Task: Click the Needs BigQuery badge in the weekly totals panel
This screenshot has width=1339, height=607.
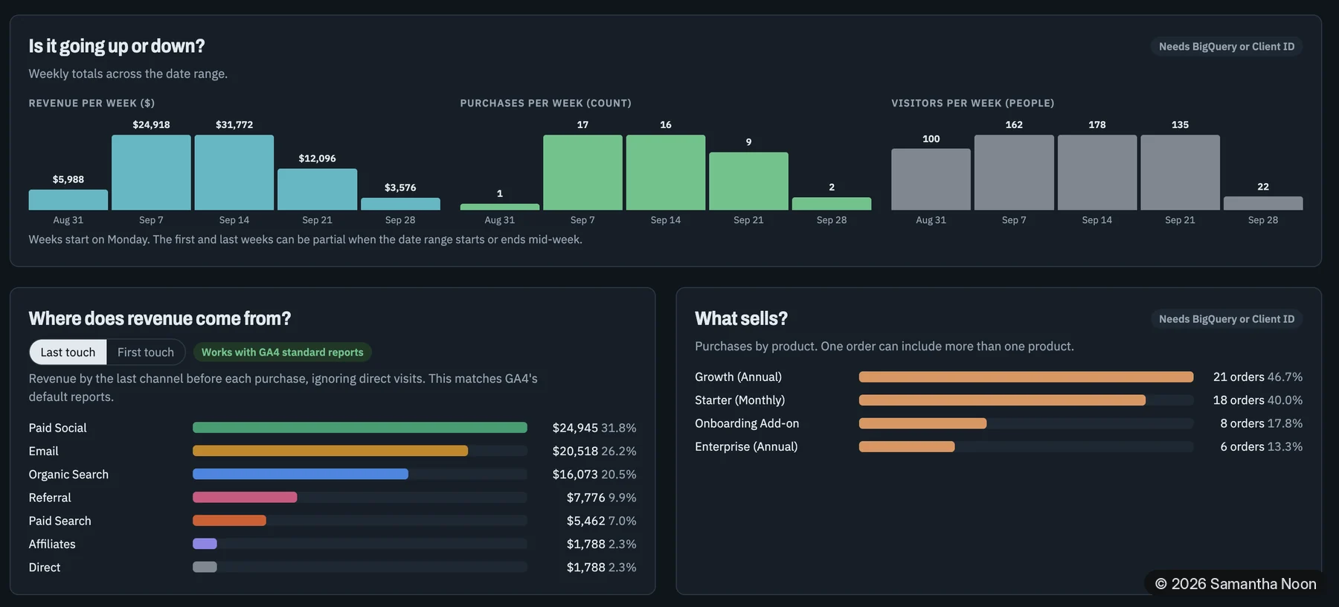Action: pyautogui.click(x=1227, y=46)
